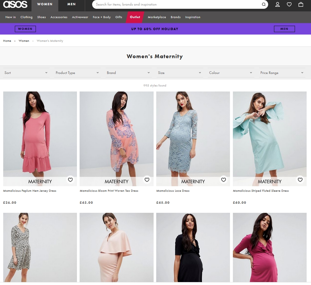This screenshot has width=311, height=285.
Task: Click the 995 styles found text
Action: (155, 86)
